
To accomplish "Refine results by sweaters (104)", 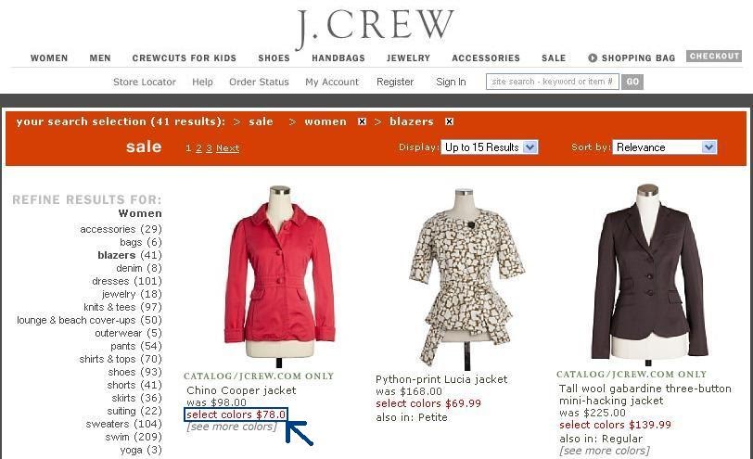I will pos(124,424).
